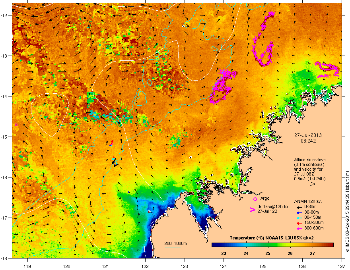This screenshot has width=350, height=270.
Task: Click the red ANMN mooring arrow near 121E, 15S
Action: click(112, 143)
